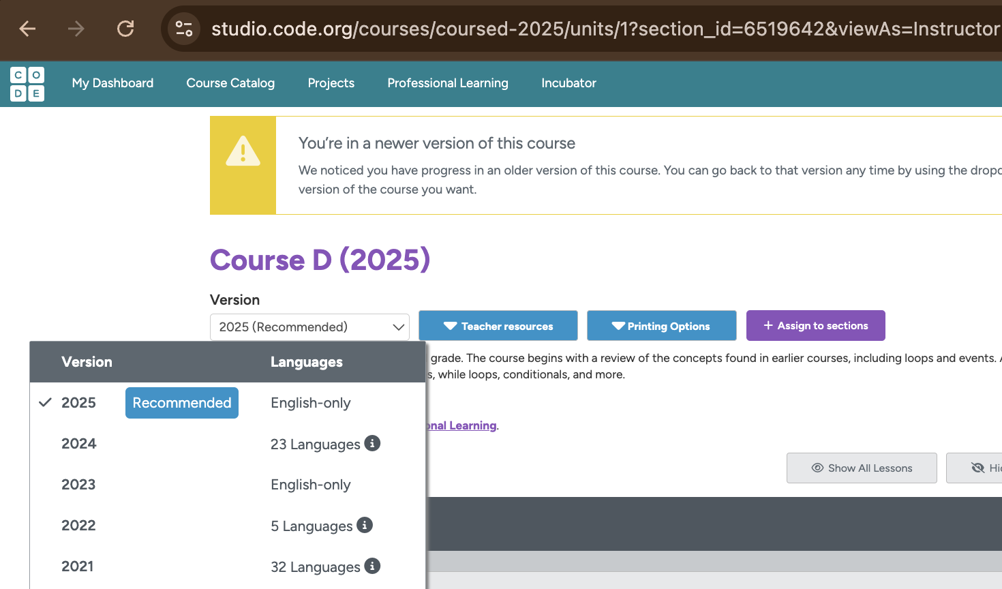This screenshot has height=589, width=1002.
Task: Open the Course Catalog
Action: point(230,83)
